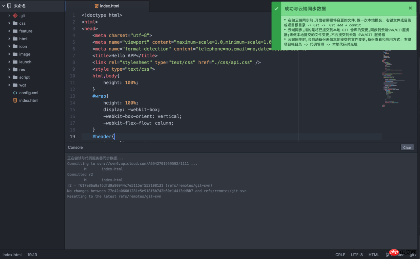
Task: Click the 'Committing to svn://' console line
Action: [132, 164]
